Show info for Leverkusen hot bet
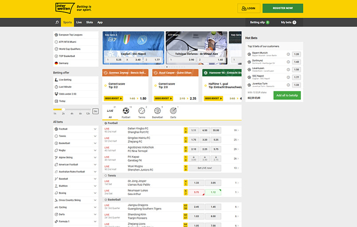Screen dimensions: 357x227 [288, 70]
